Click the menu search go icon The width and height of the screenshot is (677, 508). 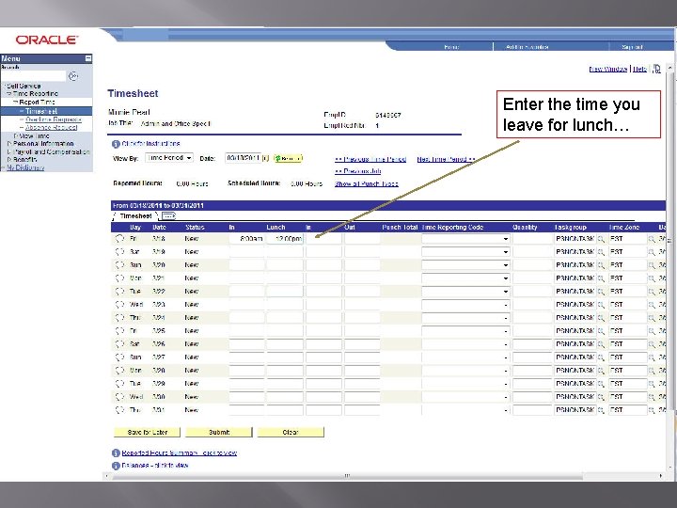(73, 76)
